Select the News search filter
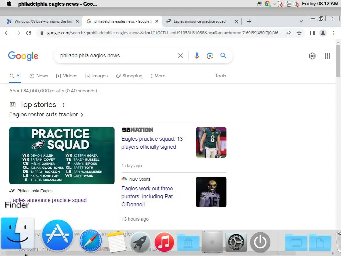This screenshot has height=256, width=341. [x=39, y=76]
